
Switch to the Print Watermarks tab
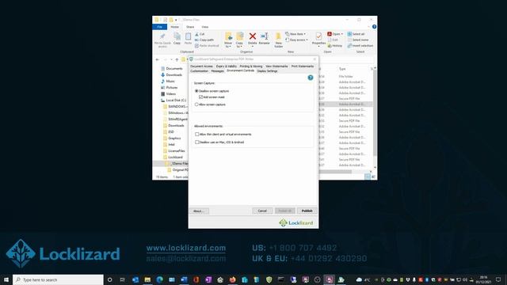303,66
